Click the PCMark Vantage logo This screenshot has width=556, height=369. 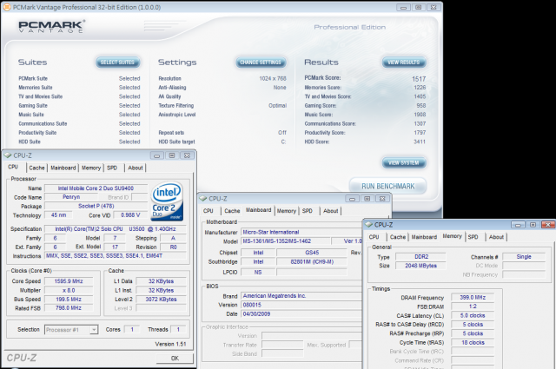[52, 27]
